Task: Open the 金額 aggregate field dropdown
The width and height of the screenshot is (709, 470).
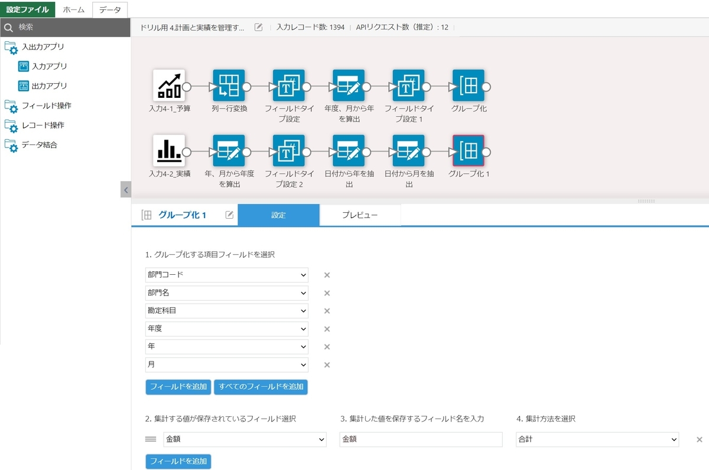Action: click(x=245, y=439)
